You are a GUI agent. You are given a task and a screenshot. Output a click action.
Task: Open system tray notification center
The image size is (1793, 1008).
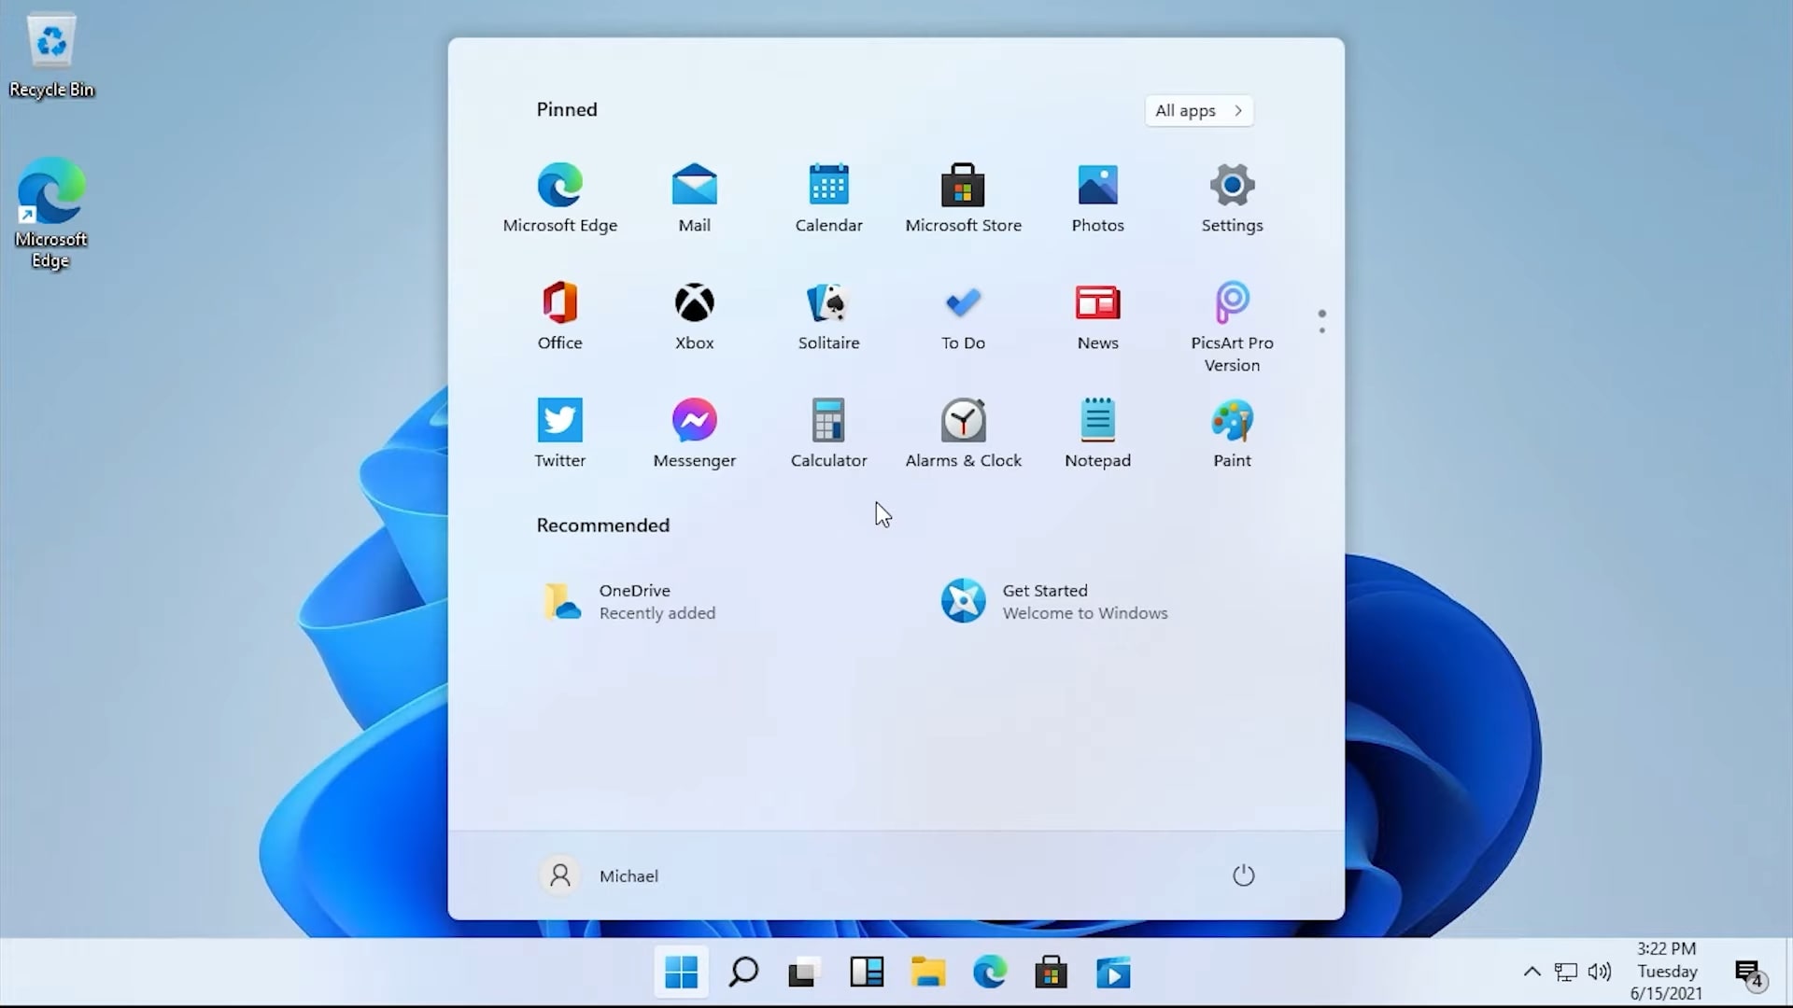(1749, 971)
